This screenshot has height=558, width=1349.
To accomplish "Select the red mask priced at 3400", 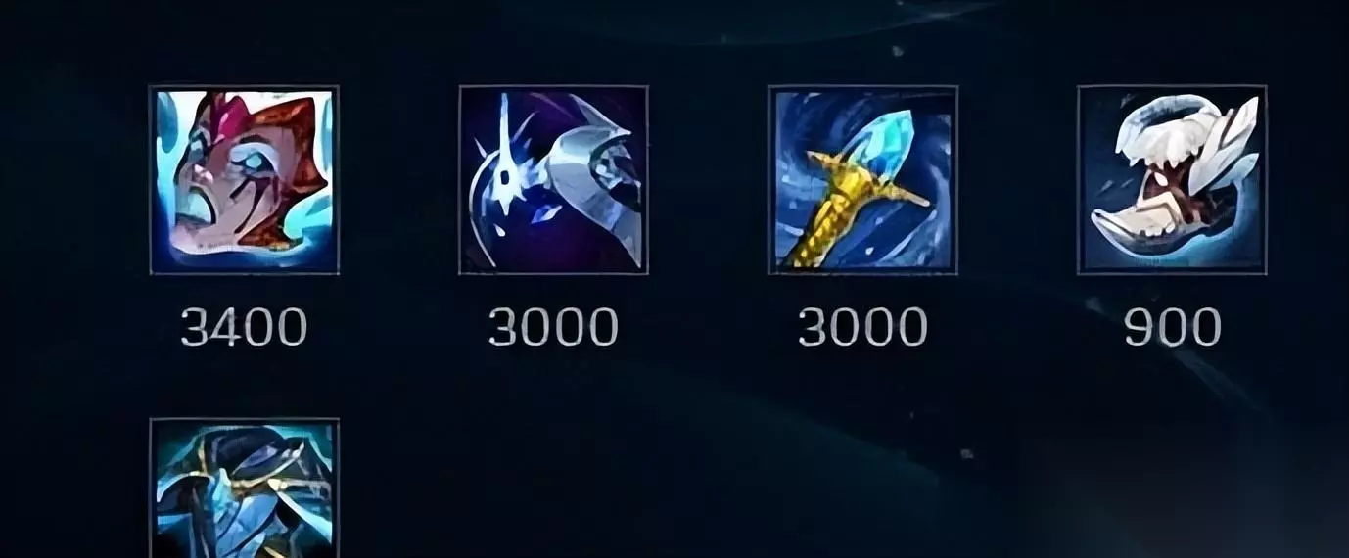I will (x=244, y=180).
